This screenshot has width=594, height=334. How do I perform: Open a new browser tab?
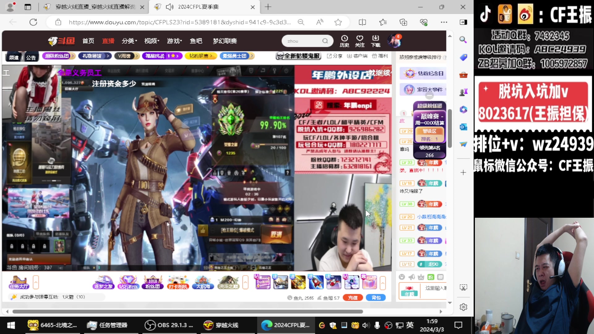[x=268, y=7]
